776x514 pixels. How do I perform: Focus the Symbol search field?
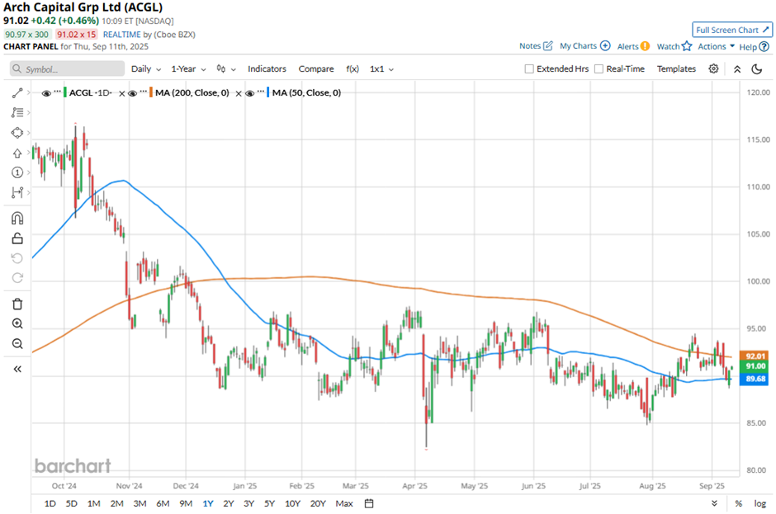click(x=68, y=68)
